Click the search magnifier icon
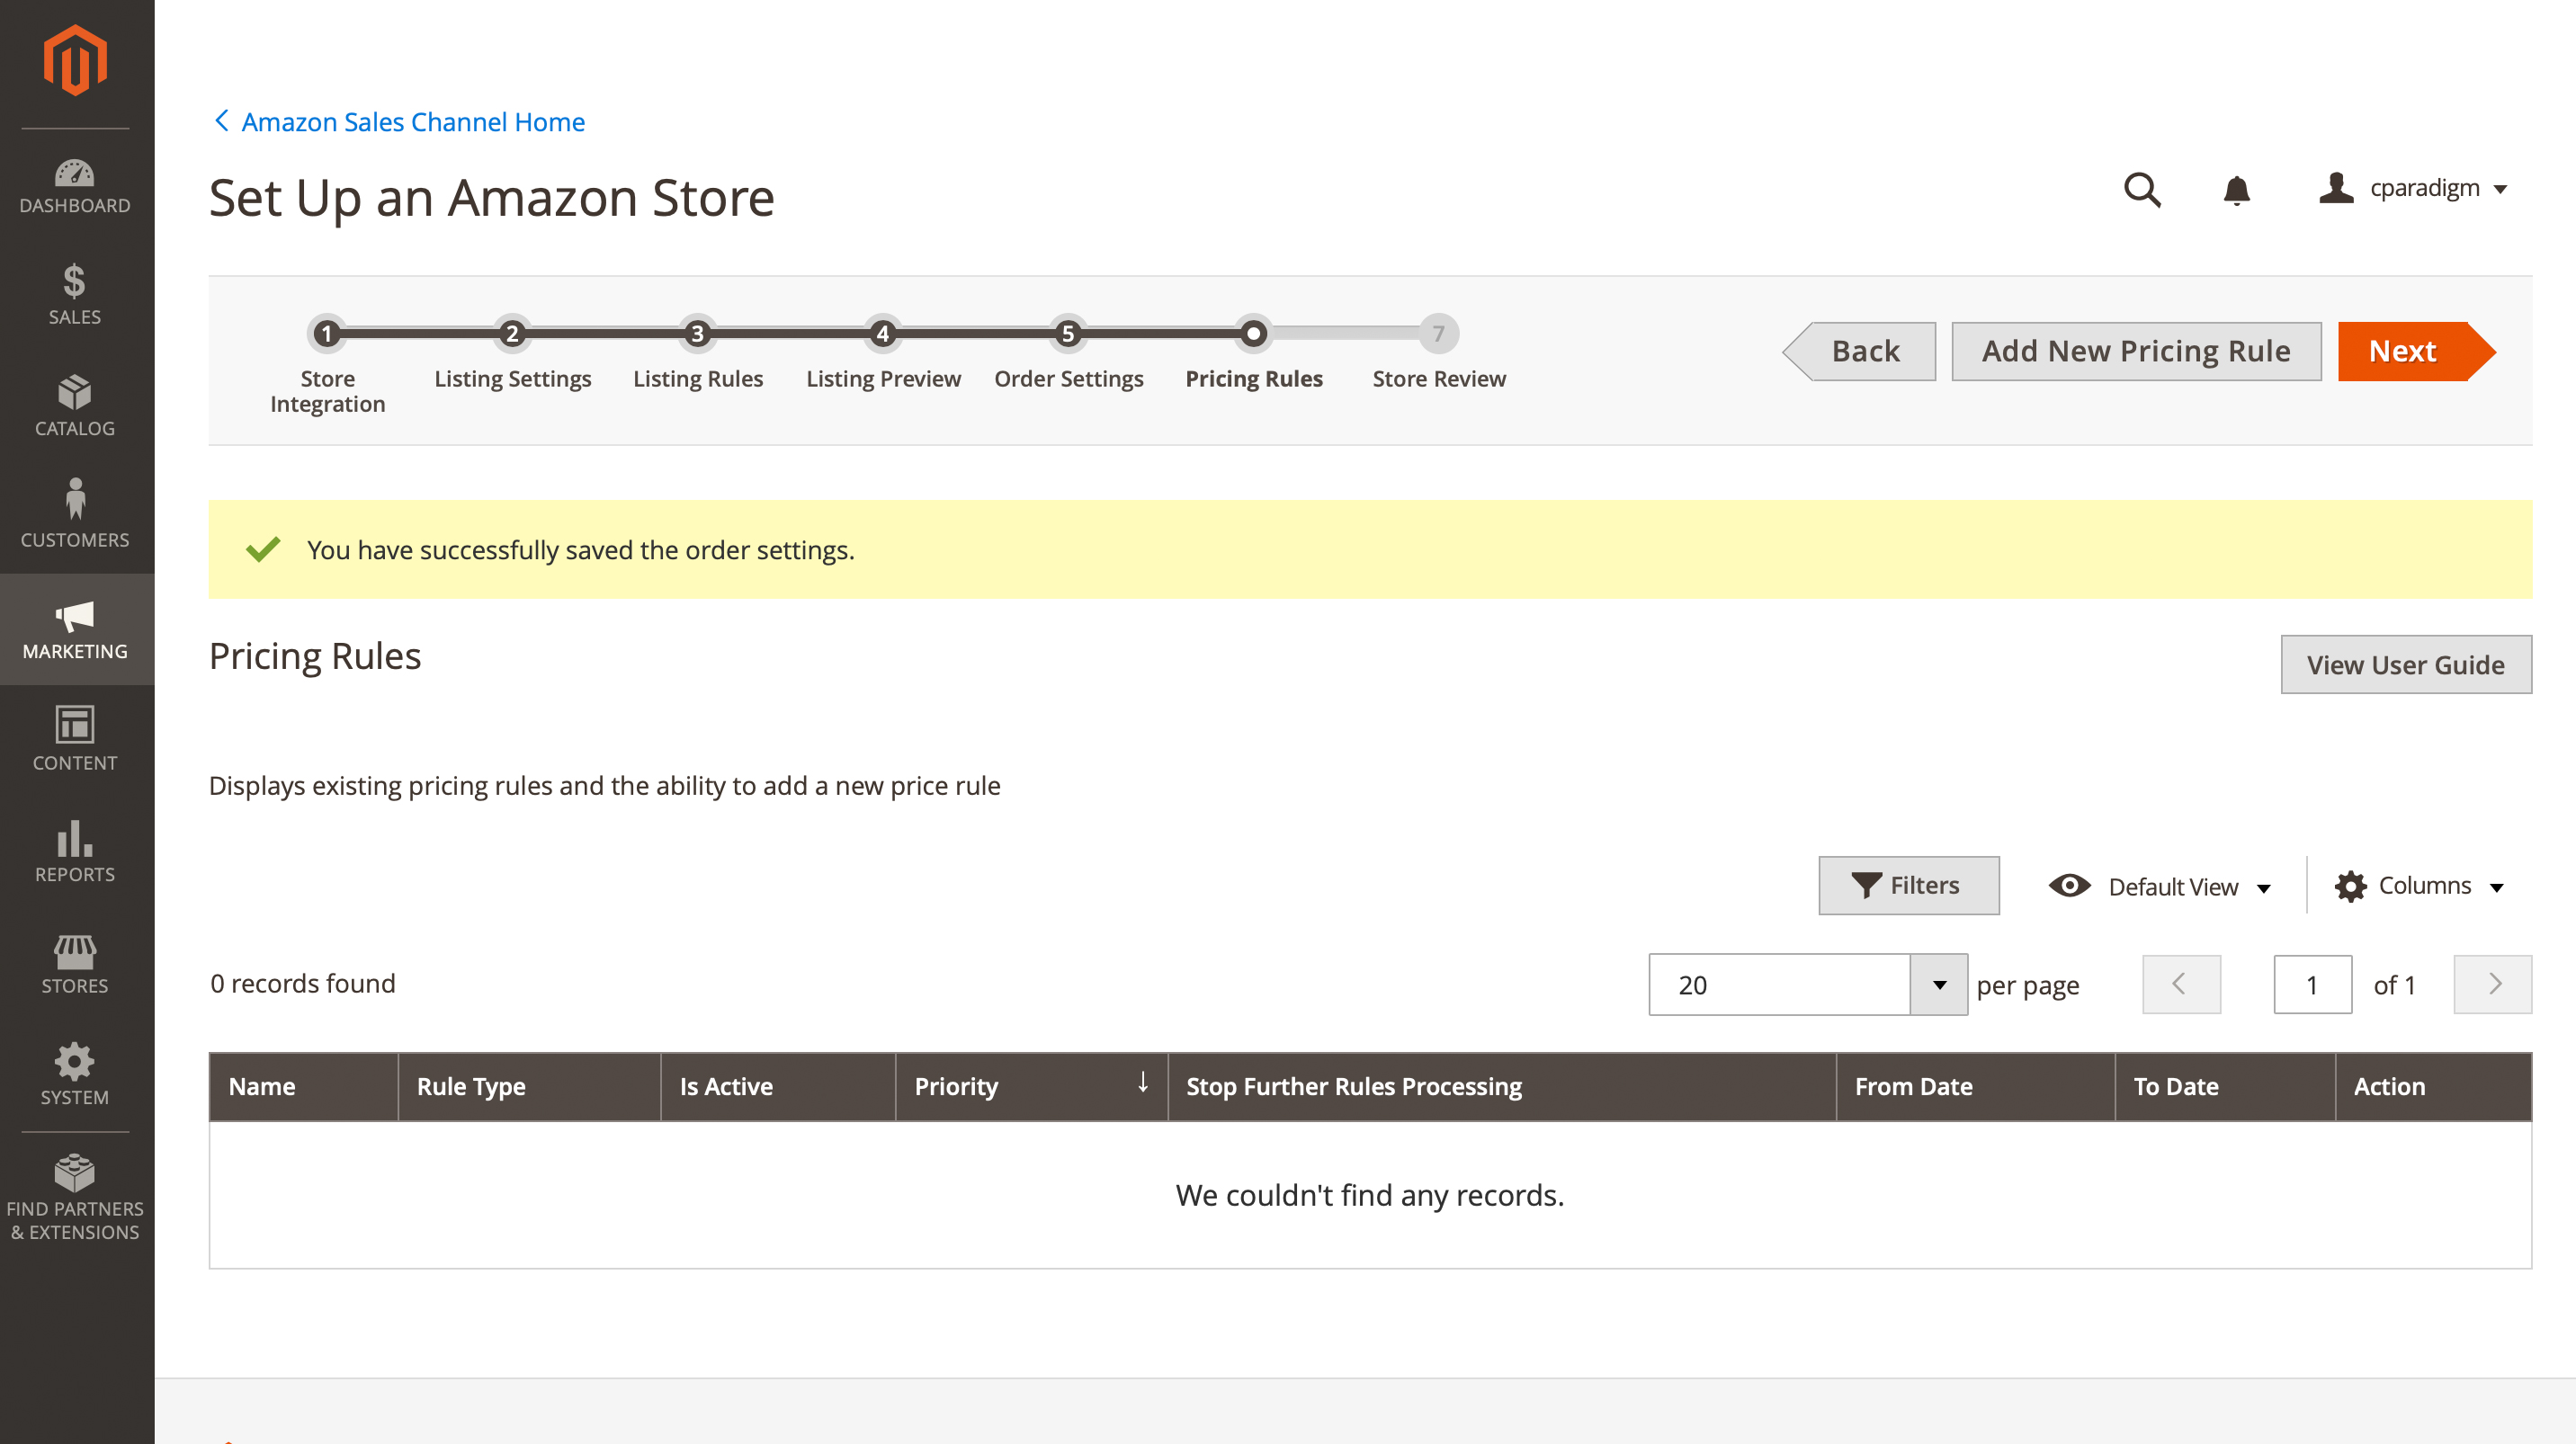The width and height of the screenshot is (2576, 1444). pyautogui.click(x=2142, y=189)
